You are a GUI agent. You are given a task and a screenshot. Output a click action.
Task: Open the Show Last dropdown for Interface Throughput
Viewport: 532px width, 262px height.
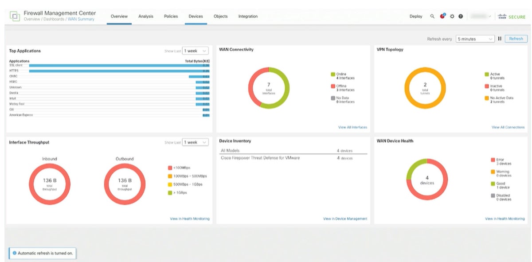[x=195, y=142]
